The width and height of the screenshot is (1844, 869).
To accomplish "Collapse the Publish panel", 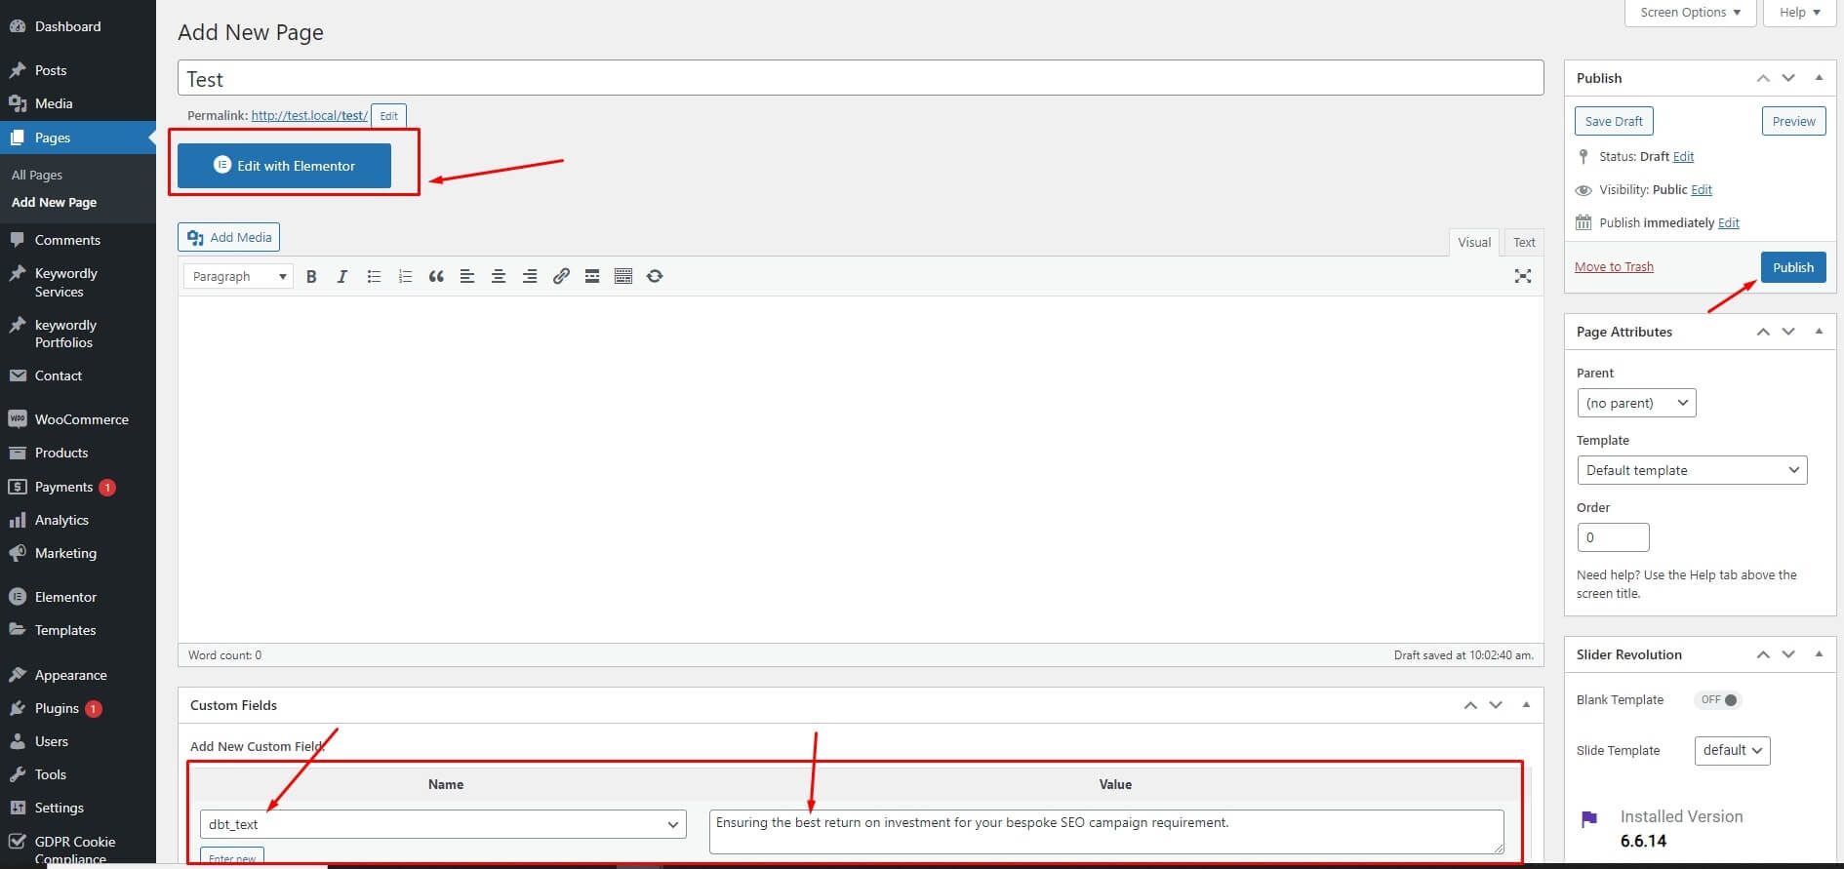I will click(x=1819, y=78).
